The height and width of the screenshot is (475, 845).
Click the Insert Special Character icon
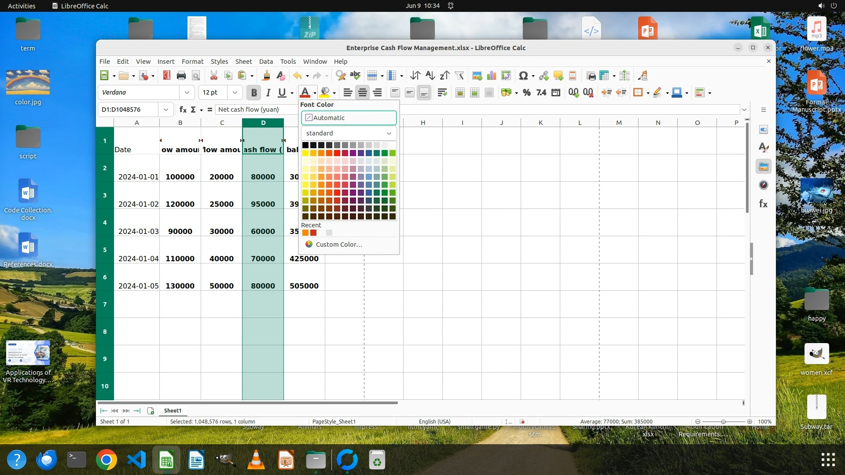pos(523,76)
